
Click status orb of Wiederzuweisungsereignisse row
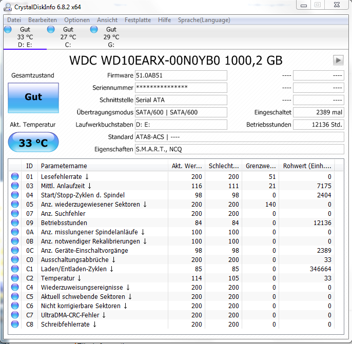coord(15,287)
